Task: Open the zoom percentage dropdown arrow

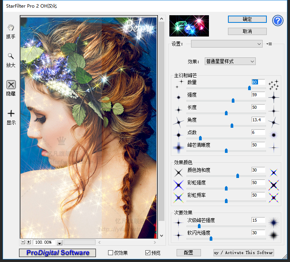Action: [59, 243]
